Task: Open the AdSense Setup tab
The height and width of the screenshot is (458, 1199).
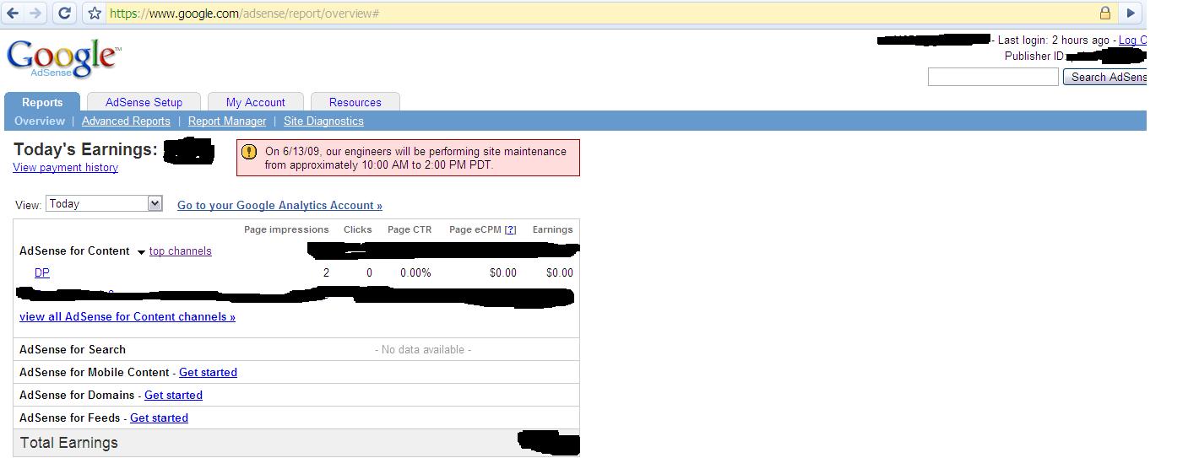Action: coord(144,102)
